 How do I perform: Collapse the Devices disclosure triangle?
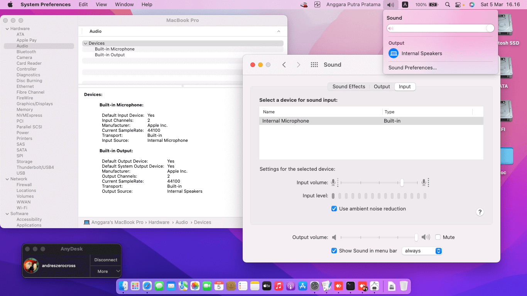[86, 43]
